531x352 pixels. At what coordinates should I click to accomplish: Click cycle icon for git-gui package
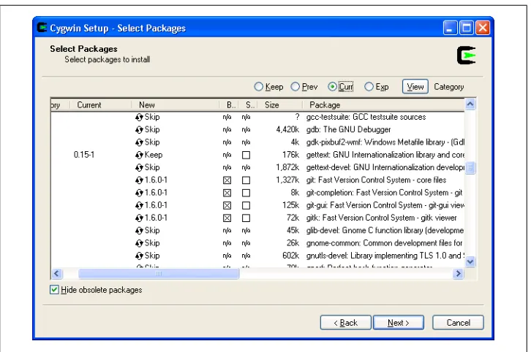[x=139, y=206]
